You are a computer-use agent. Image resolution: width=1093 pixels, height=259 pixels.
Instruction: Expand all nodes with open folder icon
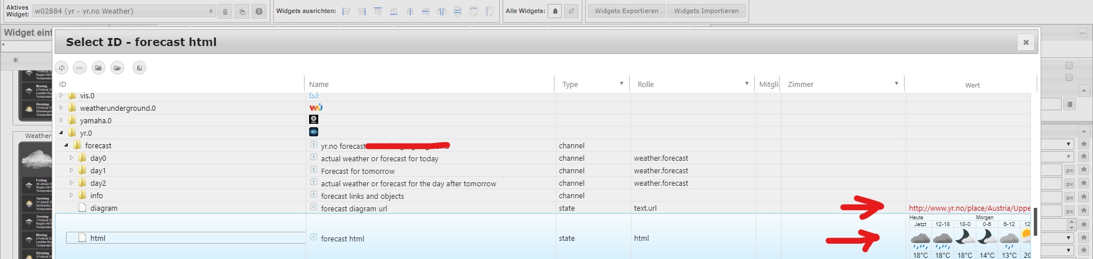[x=117, y=68]
